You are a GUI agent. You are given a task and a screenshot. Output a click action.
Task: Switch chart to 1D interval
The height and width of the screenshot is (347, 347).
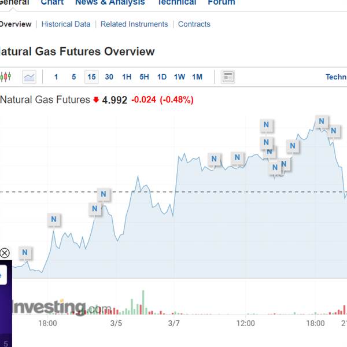(162, 77)
